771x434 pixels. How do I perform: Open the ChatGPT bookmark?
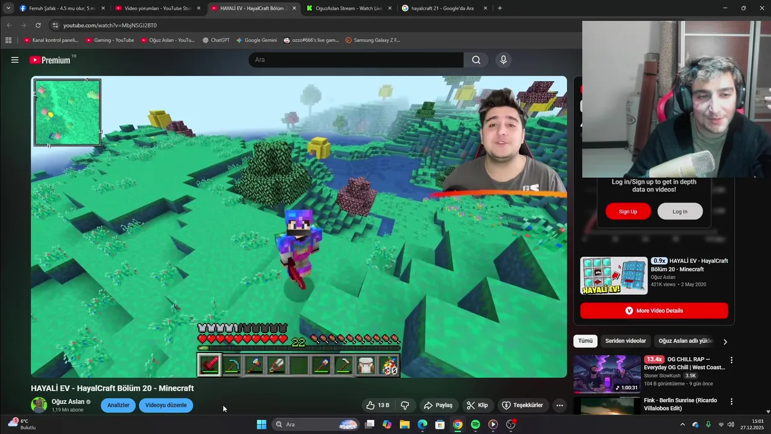216,40
